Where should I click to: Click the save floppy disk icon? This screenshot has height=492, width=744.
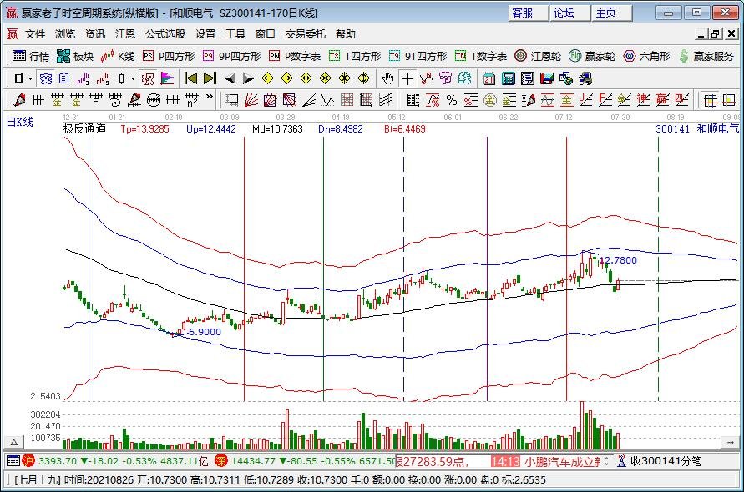(546, 78)
